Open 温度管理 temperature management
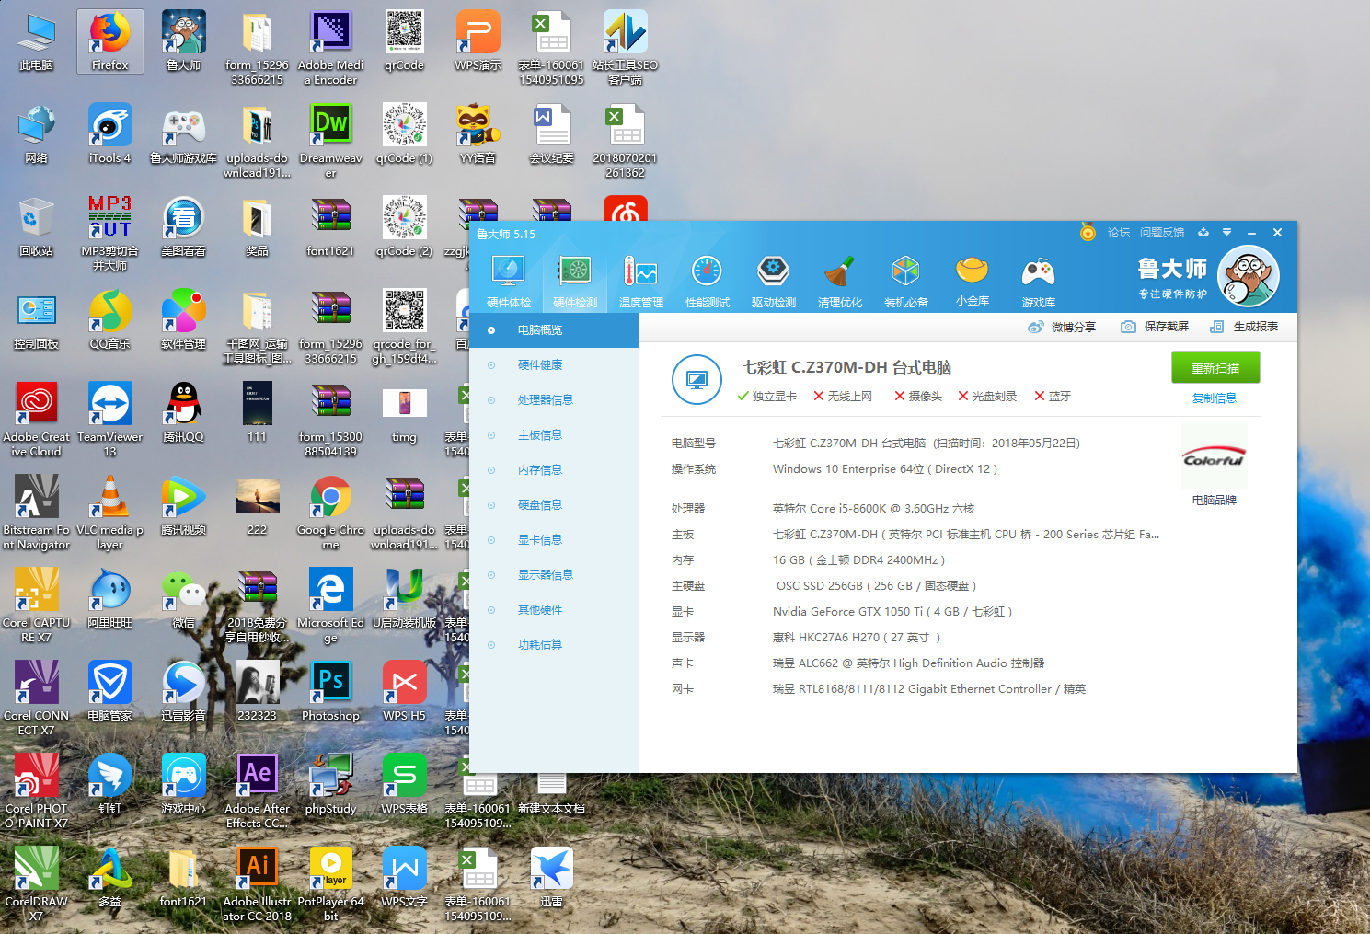1370x934 pixels. (x=641, y=282)
